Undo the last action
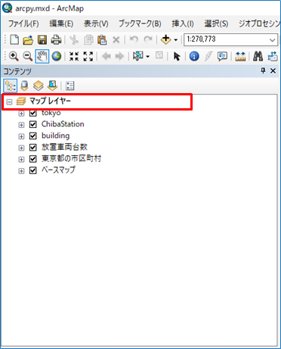 [x=134, y=39]
